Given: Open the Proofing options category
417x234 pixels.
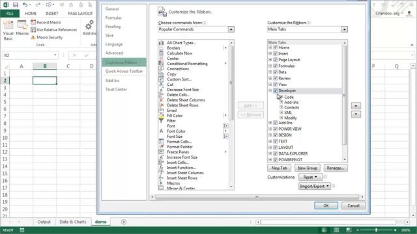Looking at the screenshot, I should 113,27.
